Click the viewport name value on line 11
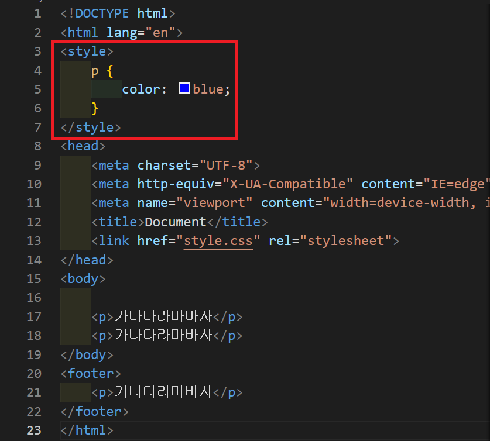This screenshot has width=490, height=441. pos(214,203)
